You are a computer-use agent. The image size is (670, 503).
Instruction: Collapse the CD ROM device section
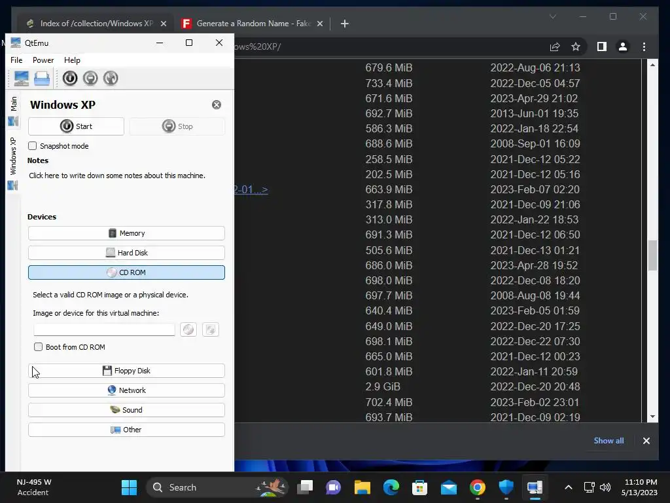(126, 272)
